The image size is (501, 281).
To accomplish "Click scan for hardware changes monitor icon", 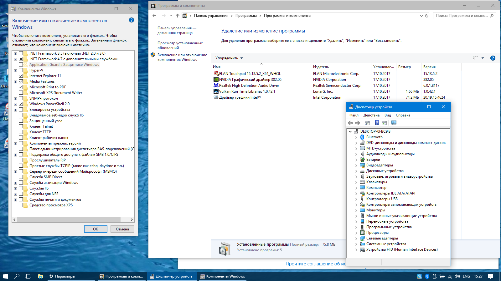I will [394, 123].
